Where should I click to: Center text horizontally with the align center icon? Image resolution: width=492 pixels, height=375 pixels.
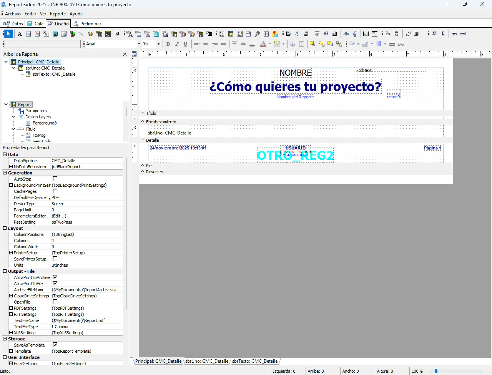coord(206,44)
